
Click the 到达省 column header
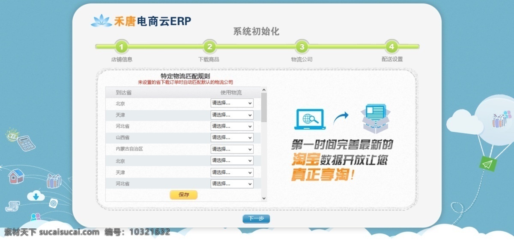123,92
